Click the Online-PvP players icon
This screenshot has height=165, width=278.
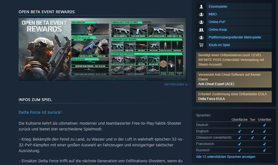click(201, 22)
